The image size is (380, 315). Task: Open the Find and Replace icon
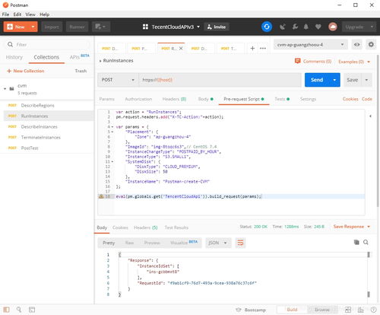[x=19, y=310]
